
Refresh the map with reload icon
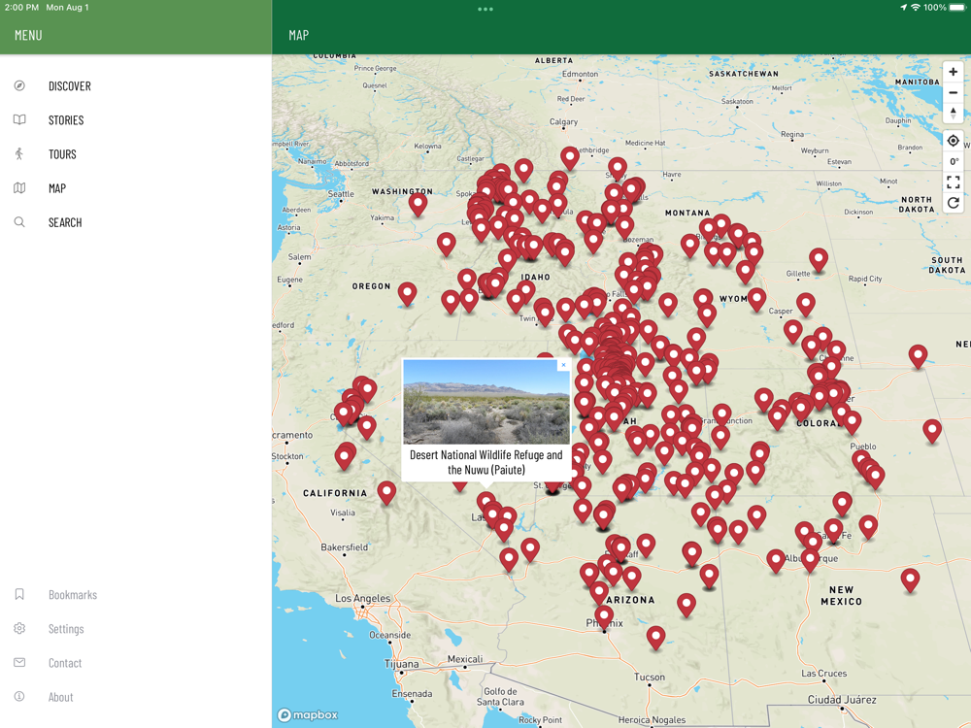click(954, 203)
